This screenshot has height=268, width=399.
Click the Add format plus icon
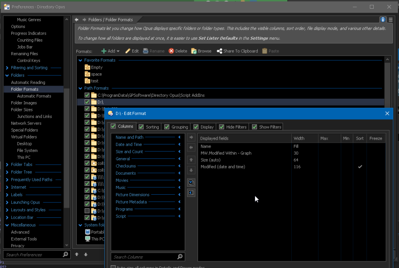pyautogui.click(x=104, y=51)
